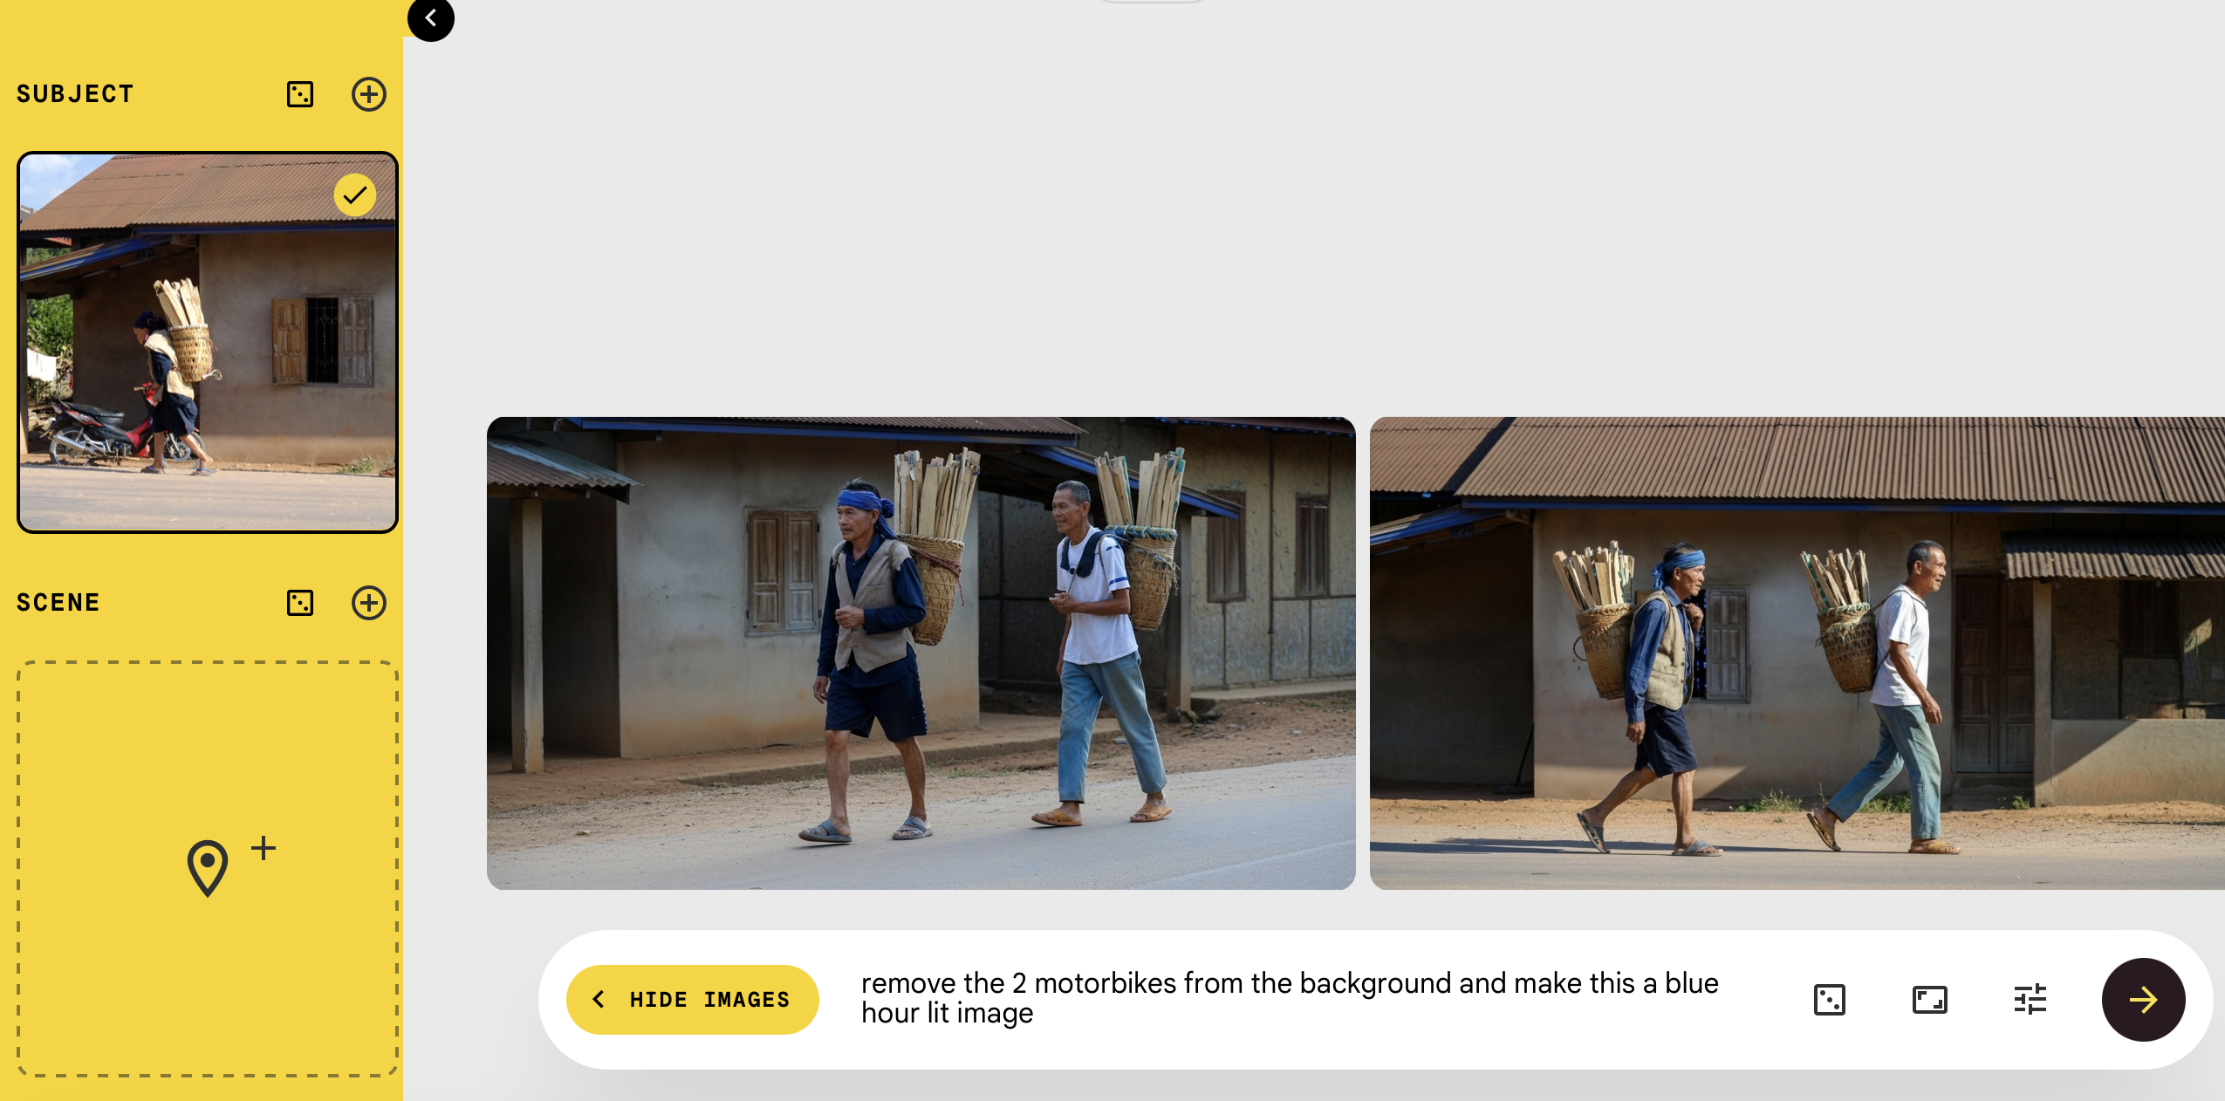Click the empty dashed scene drop area
Screen dimensions: 2225x1101
point(208,869)
